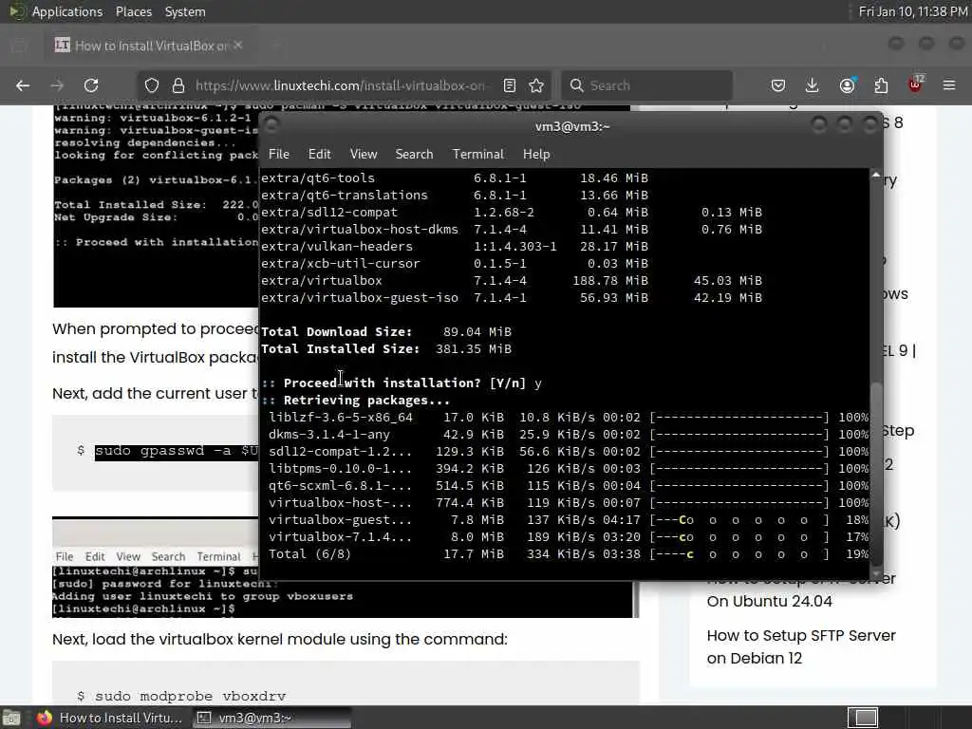The height and width of the screenshot is (729, 972).
Task: Open terminal Edit menu
Action: 319,154
